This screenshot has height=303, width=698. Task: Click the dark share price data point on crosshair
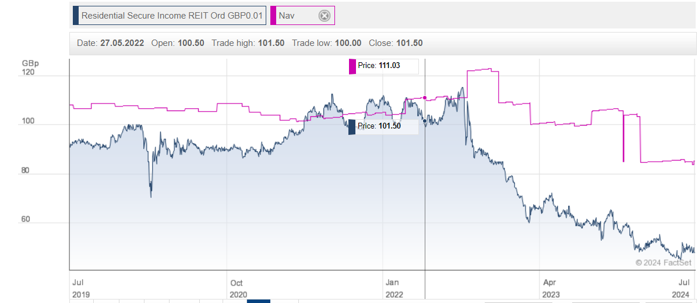[x=425, y=121]
